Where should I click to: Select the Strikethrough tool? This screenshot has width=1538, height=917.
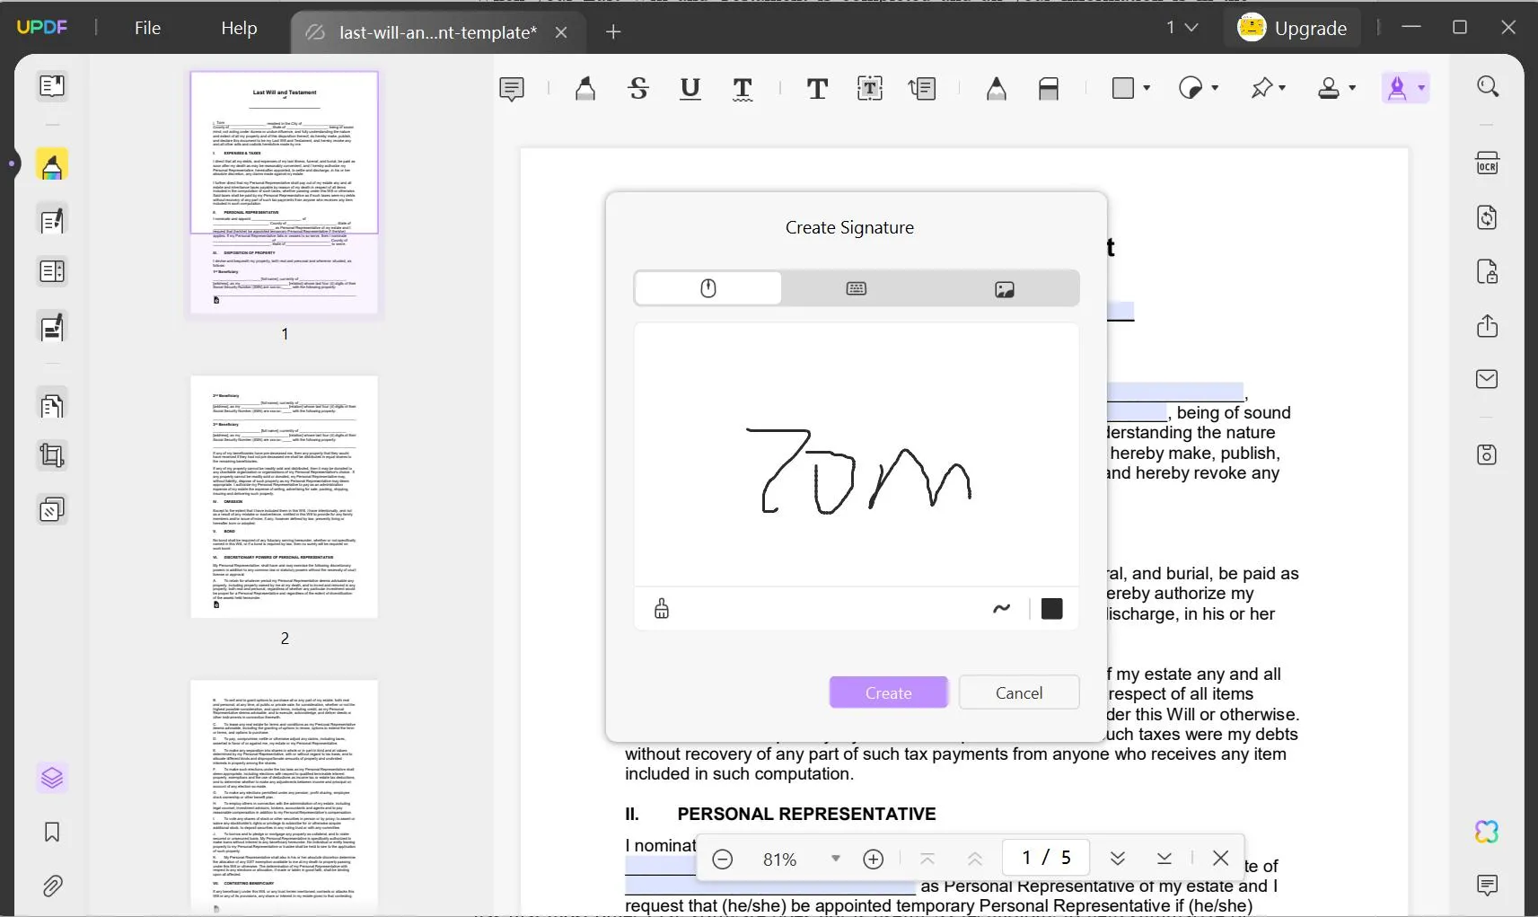click(x=638, y=88)
